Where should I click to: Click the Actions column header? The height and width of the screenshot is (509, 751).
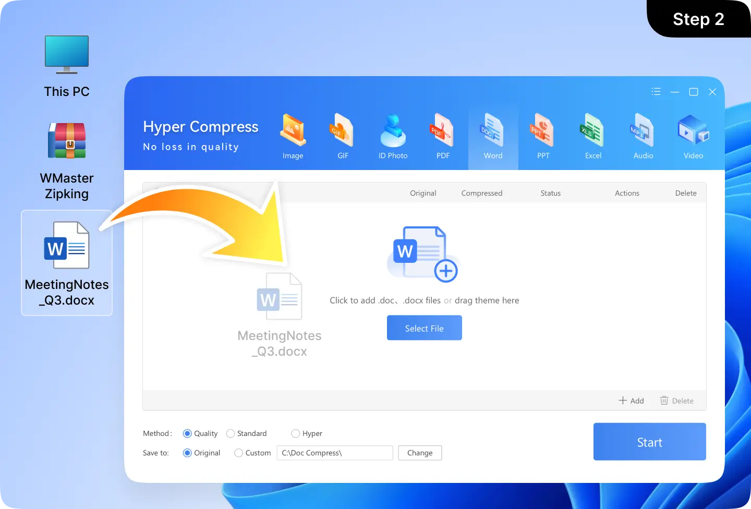(627, 193)
